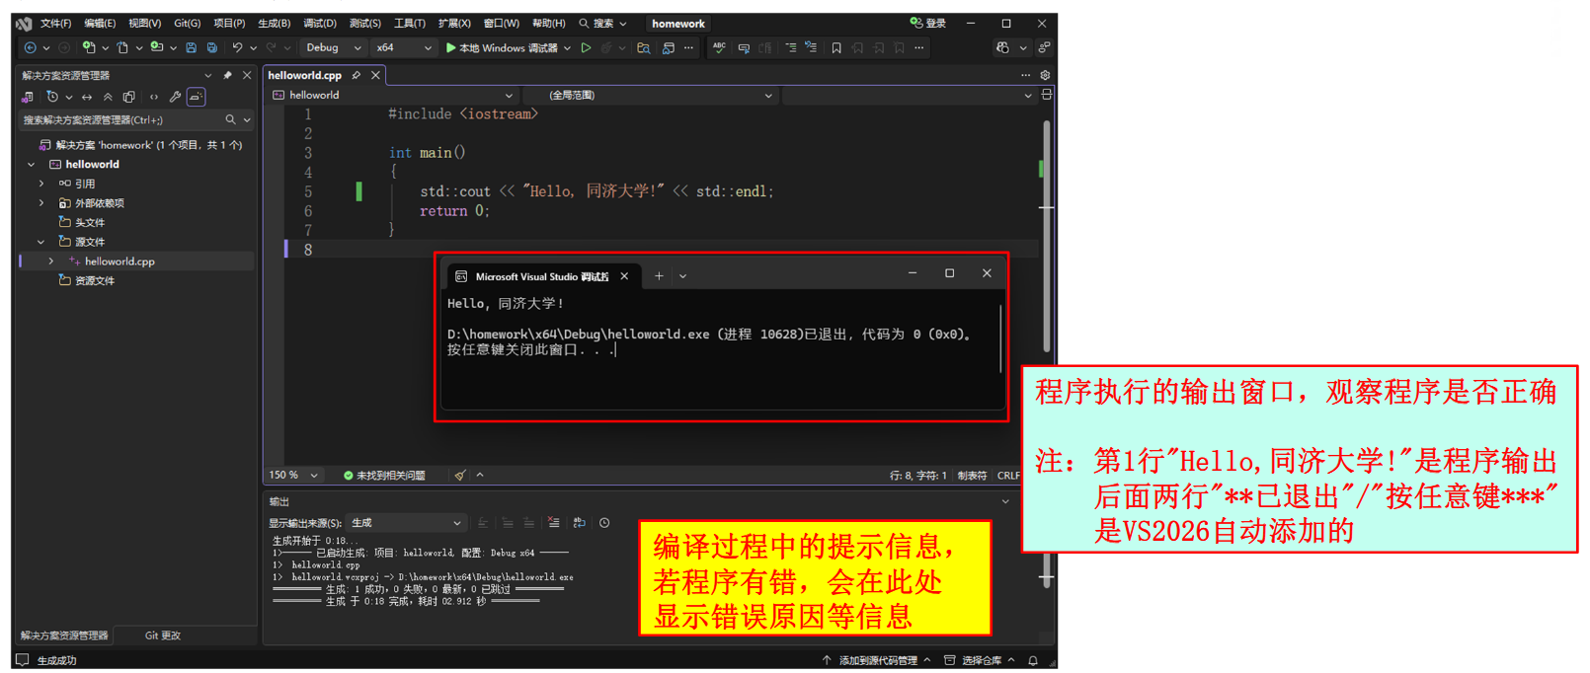Open output source 生成 dropdown
The height and width of the screenshot is (673, 1590).
point(406,523)
